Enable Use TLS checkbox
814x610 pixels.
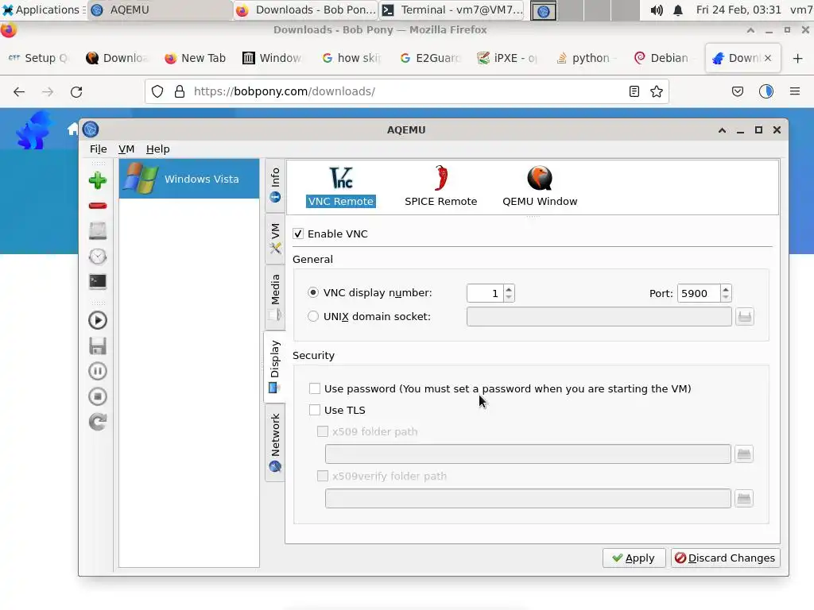click(315, 410)
